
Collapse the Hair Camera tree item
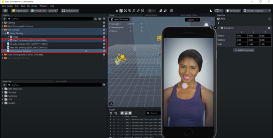coord(3,30)
